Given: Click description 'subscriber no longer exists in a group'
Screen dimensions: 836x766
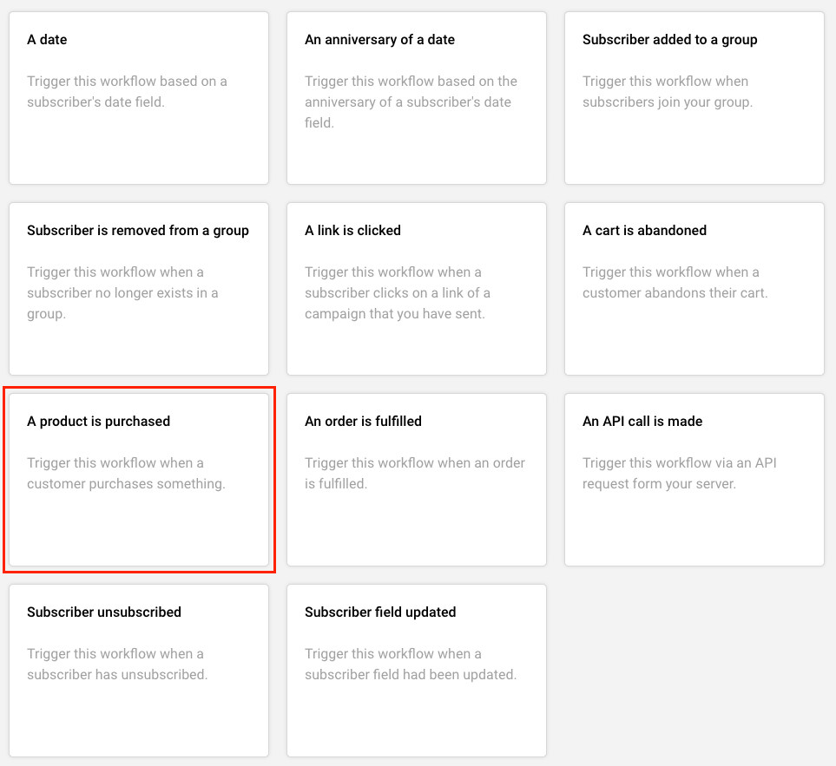Looking at the screenshot, I should 122,293.
